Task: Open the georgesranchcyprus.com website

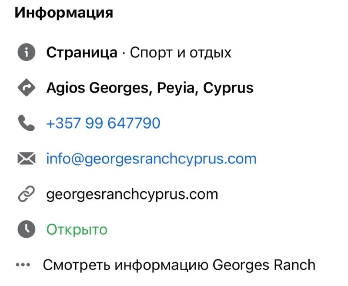Action: click(x=132, y=194)
